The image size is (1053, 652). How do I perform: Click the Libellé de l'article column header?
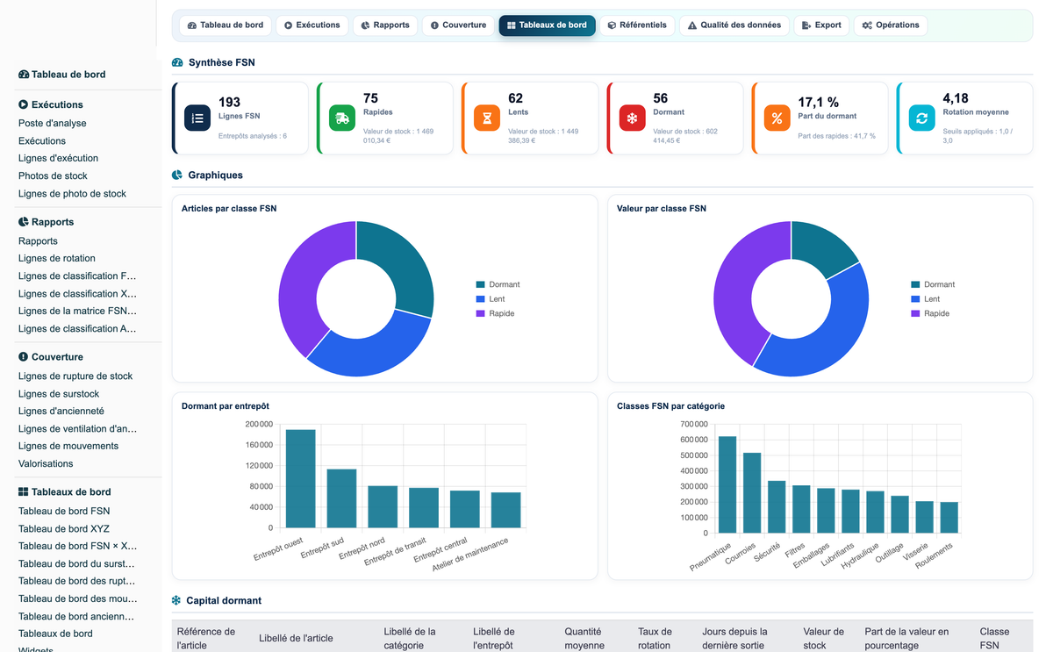296,638
